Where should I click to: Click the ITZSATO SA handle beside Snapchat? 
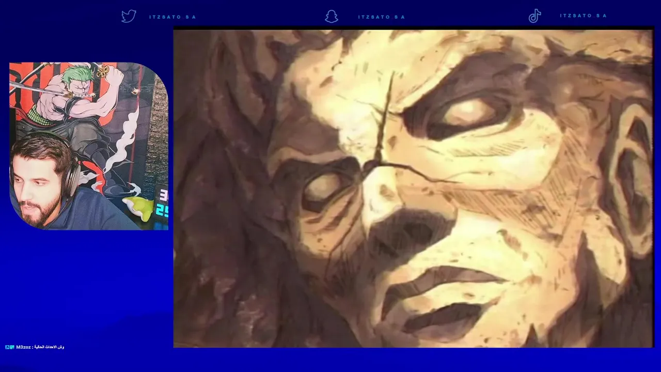click(382, 17)
